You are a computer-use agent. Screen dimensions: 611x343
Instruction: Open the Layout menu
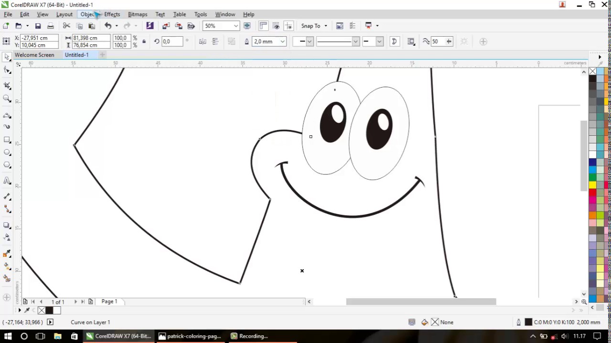coord(64,14)
